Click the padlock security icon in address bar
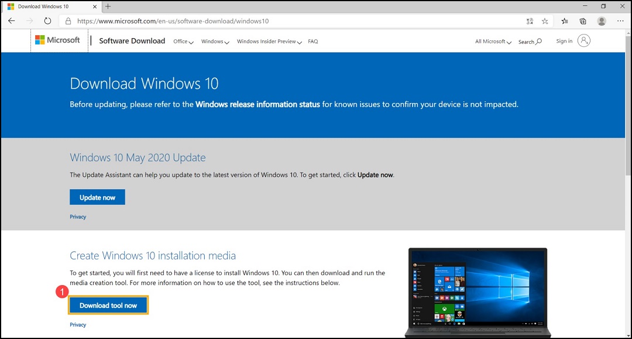The width and height of the screenshot is (632, 339). [67, 20]
